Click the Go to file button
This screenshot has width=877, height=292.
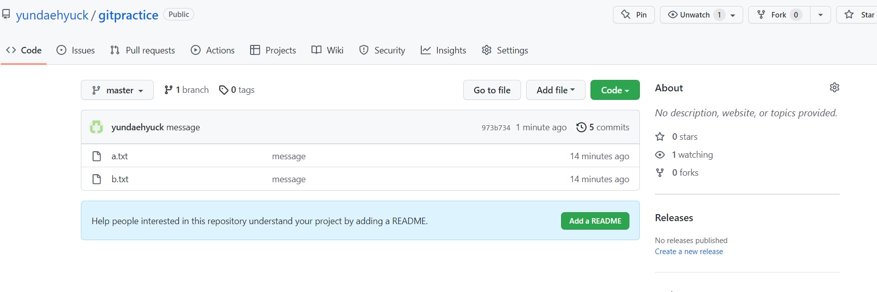pos(492,90)
